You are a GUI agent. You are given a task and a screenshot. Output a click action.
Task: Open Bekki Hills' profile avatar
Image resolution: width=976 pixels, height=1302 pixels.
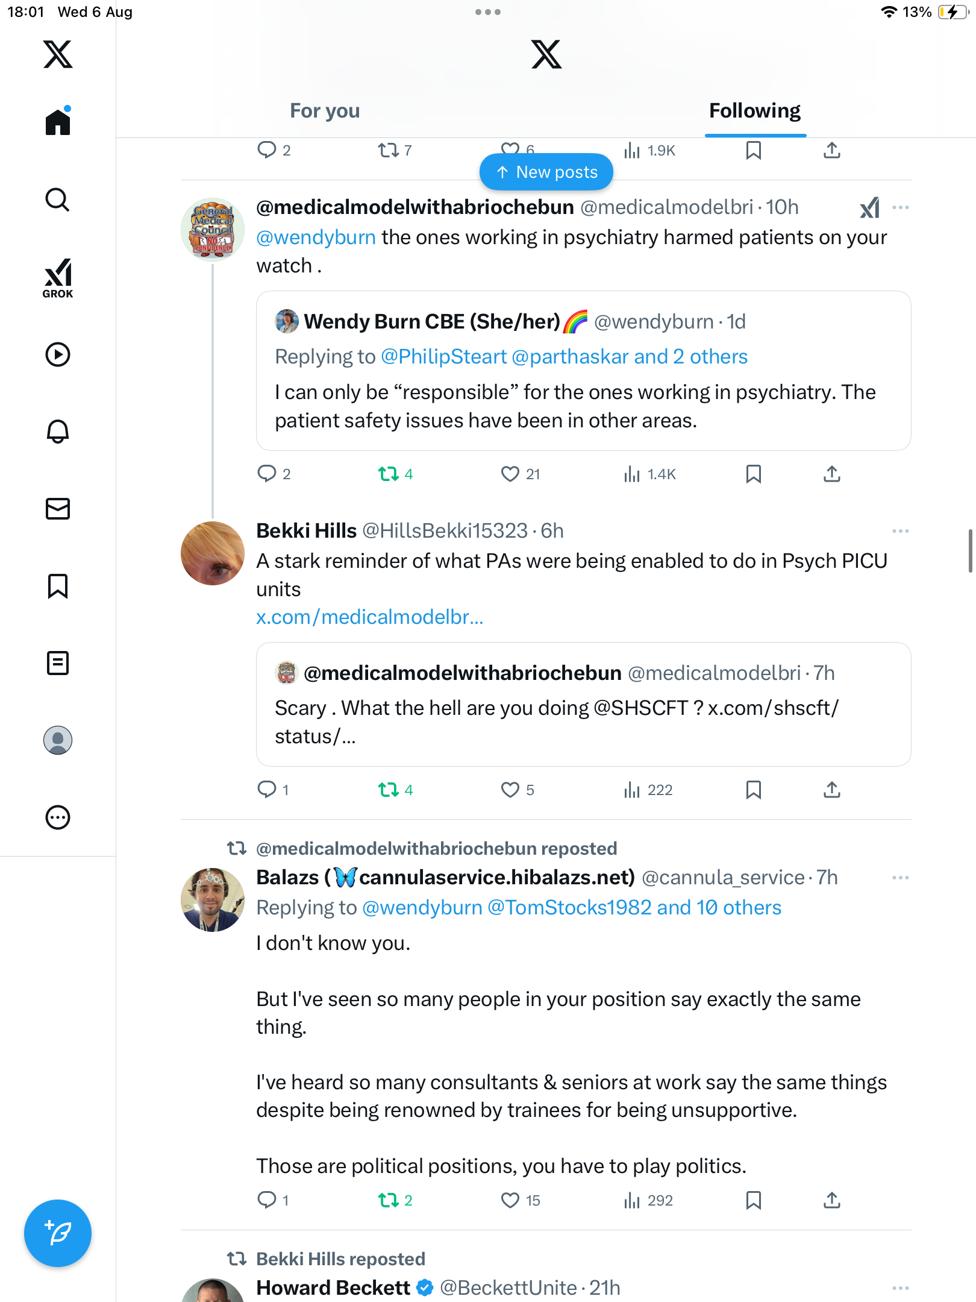pyautogui.click(x=213, y=553)
